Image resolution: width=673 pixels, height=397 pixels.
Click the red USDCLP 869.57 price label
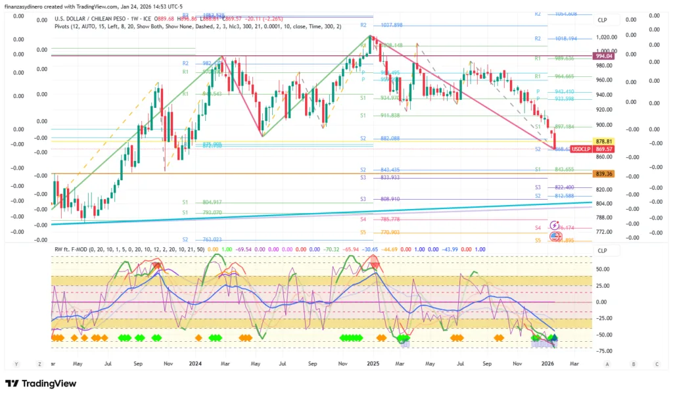pyautogui.click(x=602, y=149)
